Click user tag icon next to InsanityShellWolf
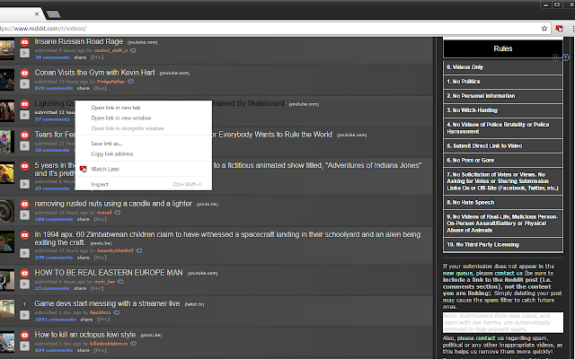Viewport: 575px width, 359px height. 139,250
